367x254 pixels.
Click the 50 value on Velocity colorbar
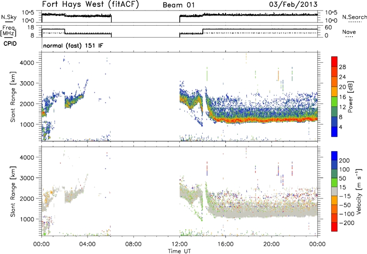coord(342,178)
